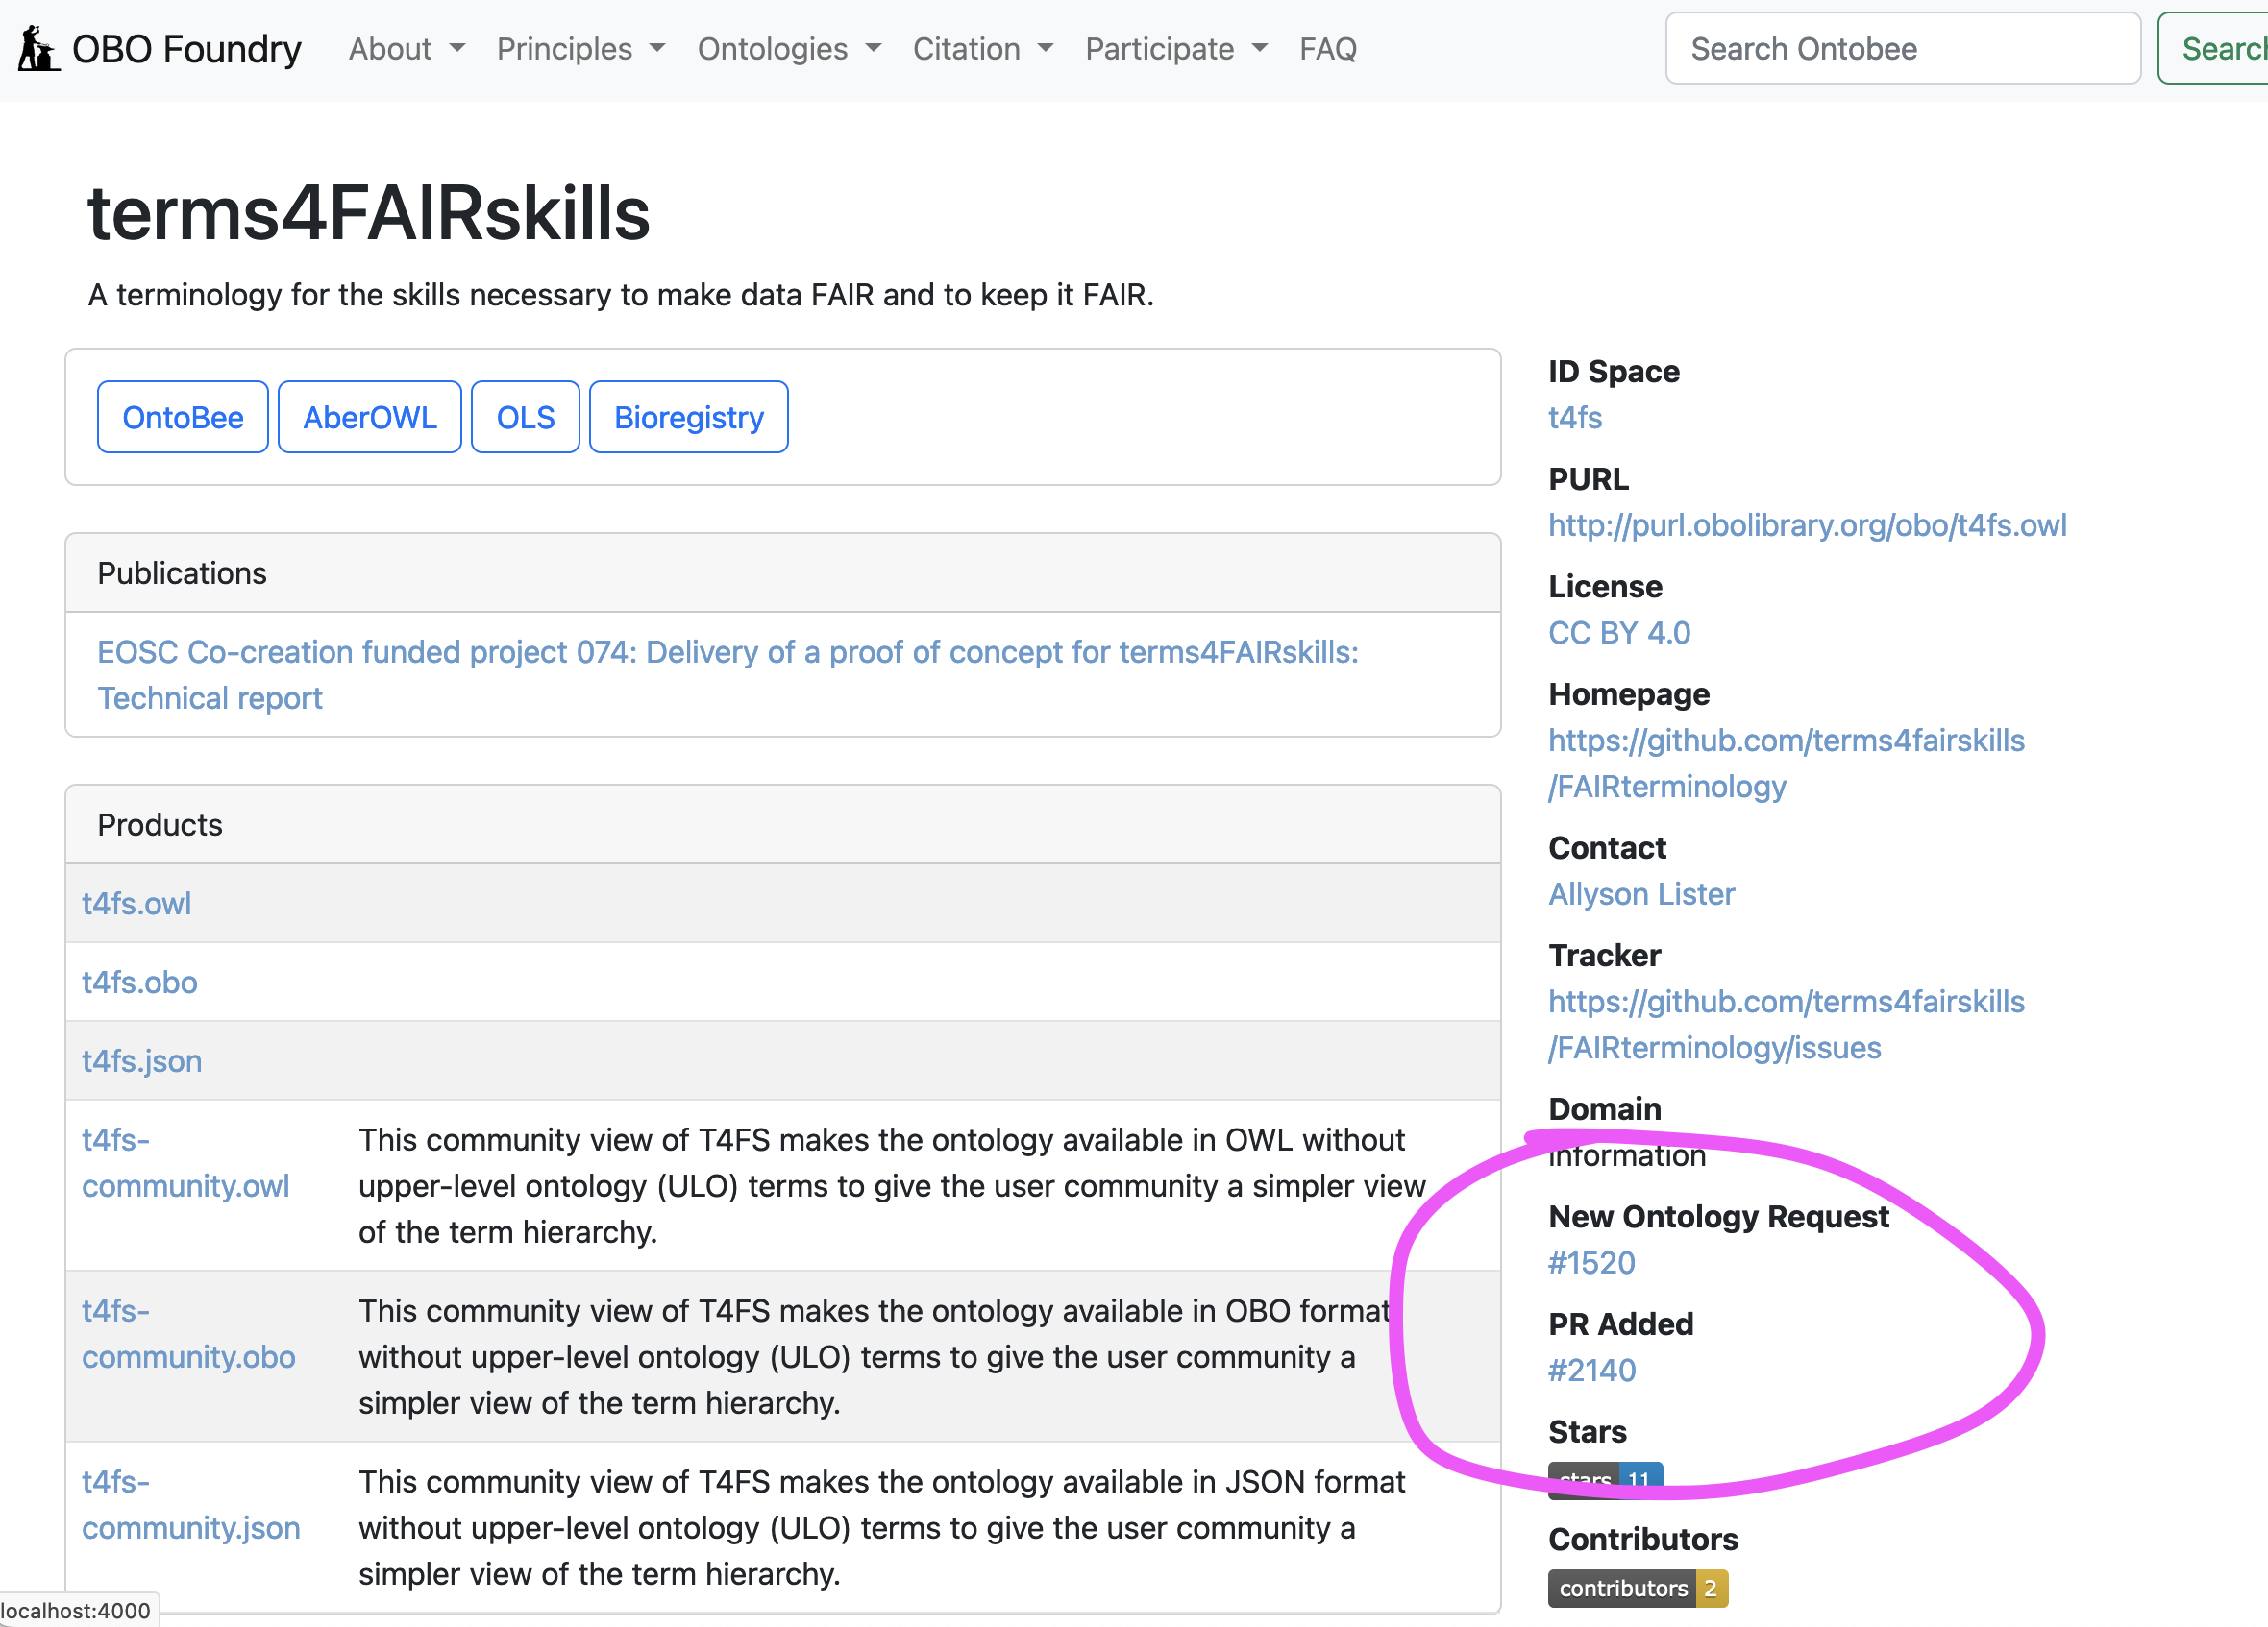Click the CC BY 4.0 license link
Image resolution: width=2268 pixels, height=1627 pixels.
pyautogui.click(x=1618, y=633)
